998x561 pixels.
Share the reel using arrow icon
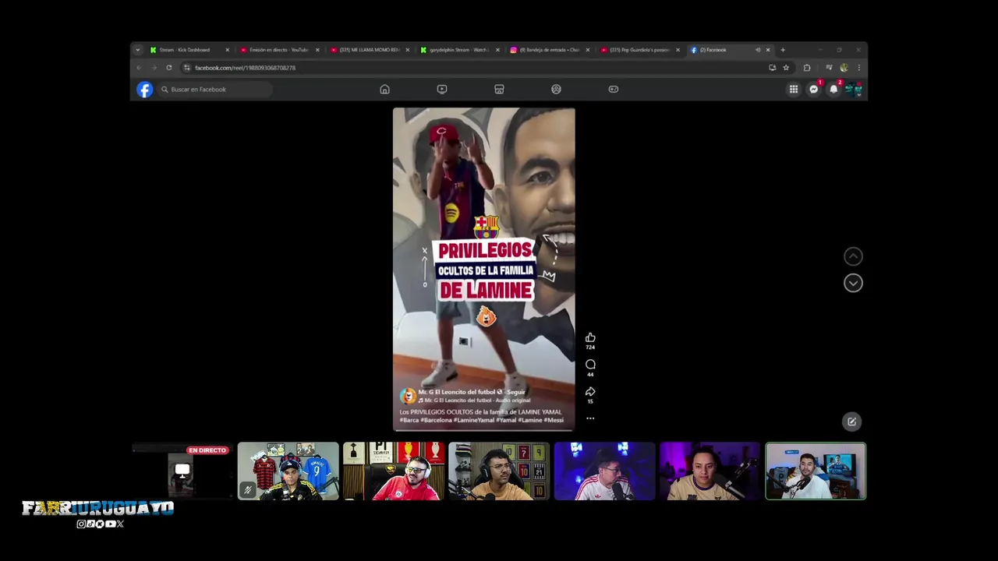tap(590, 392)
